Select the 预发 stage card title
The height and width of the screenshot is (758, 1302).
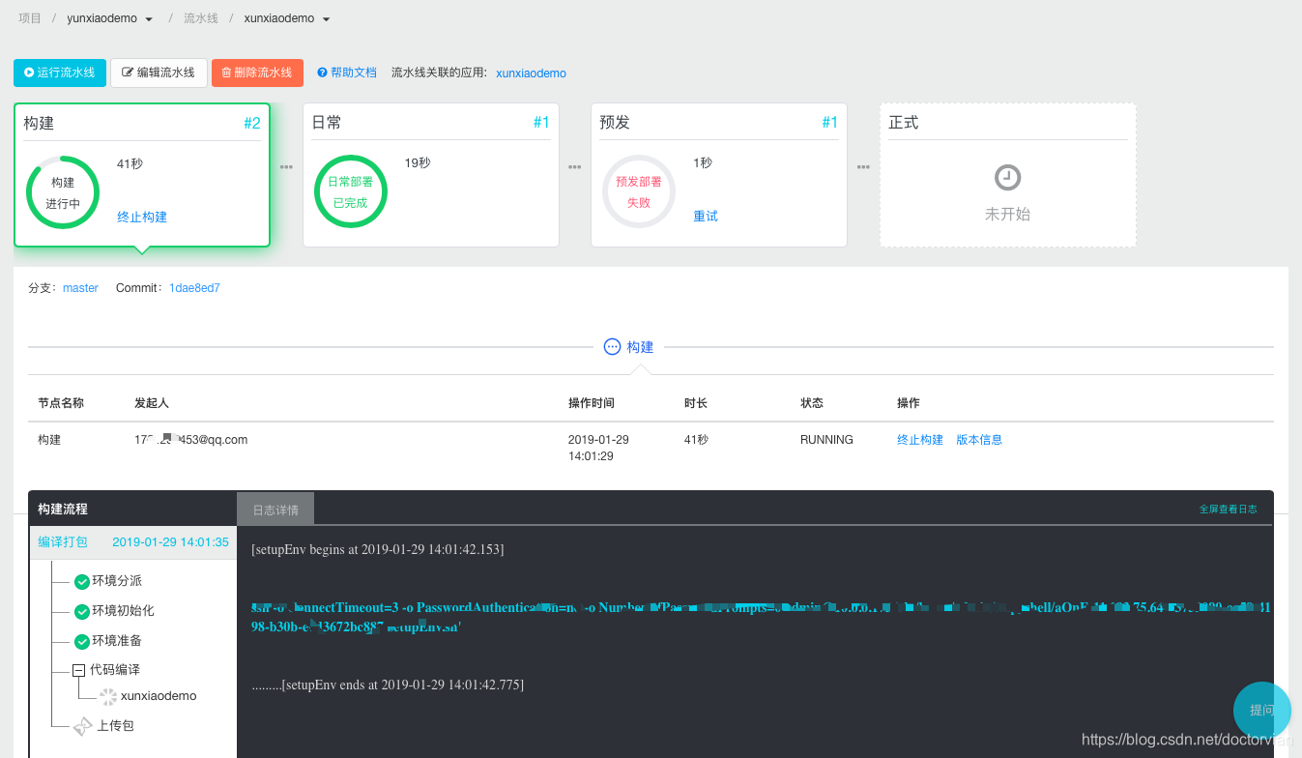pos(615,123)
